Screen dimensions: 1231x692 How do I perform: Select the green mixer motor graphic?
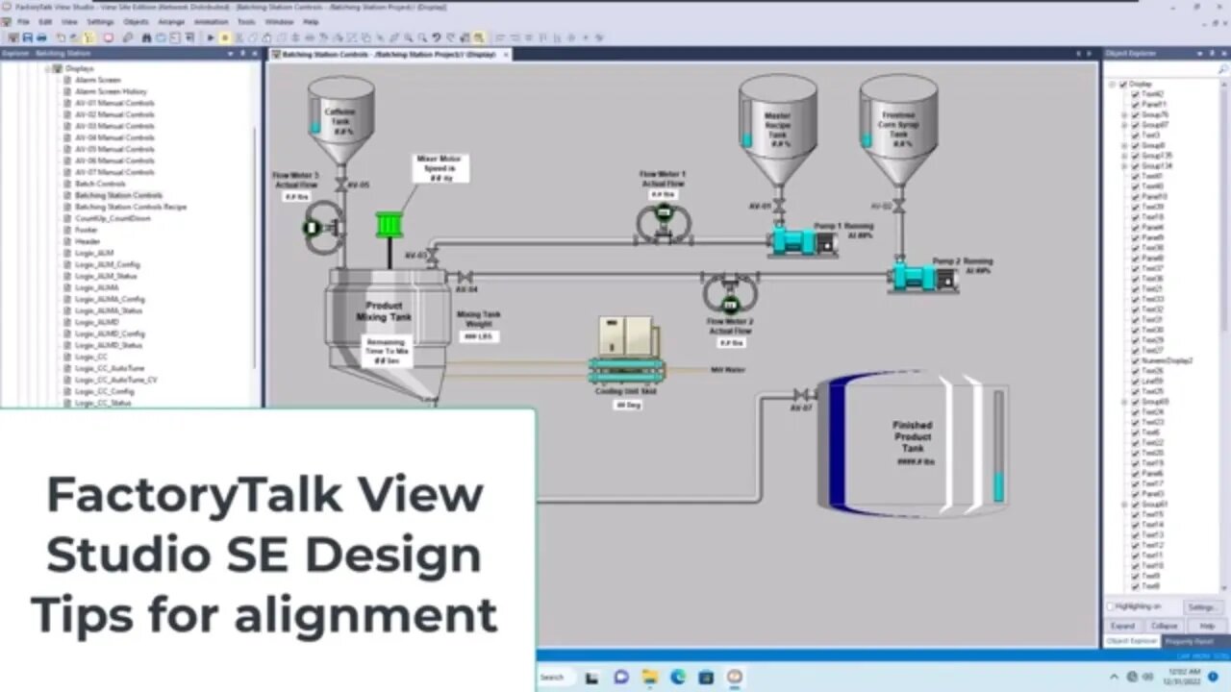[x=389, y=225]
